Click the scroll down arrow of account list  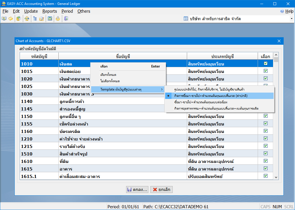tap(276, 177)
